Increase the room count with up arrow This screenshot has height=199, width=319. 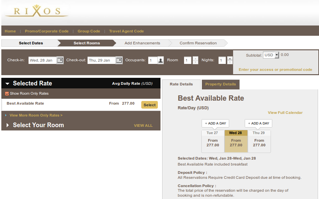[x=195, y=58]
